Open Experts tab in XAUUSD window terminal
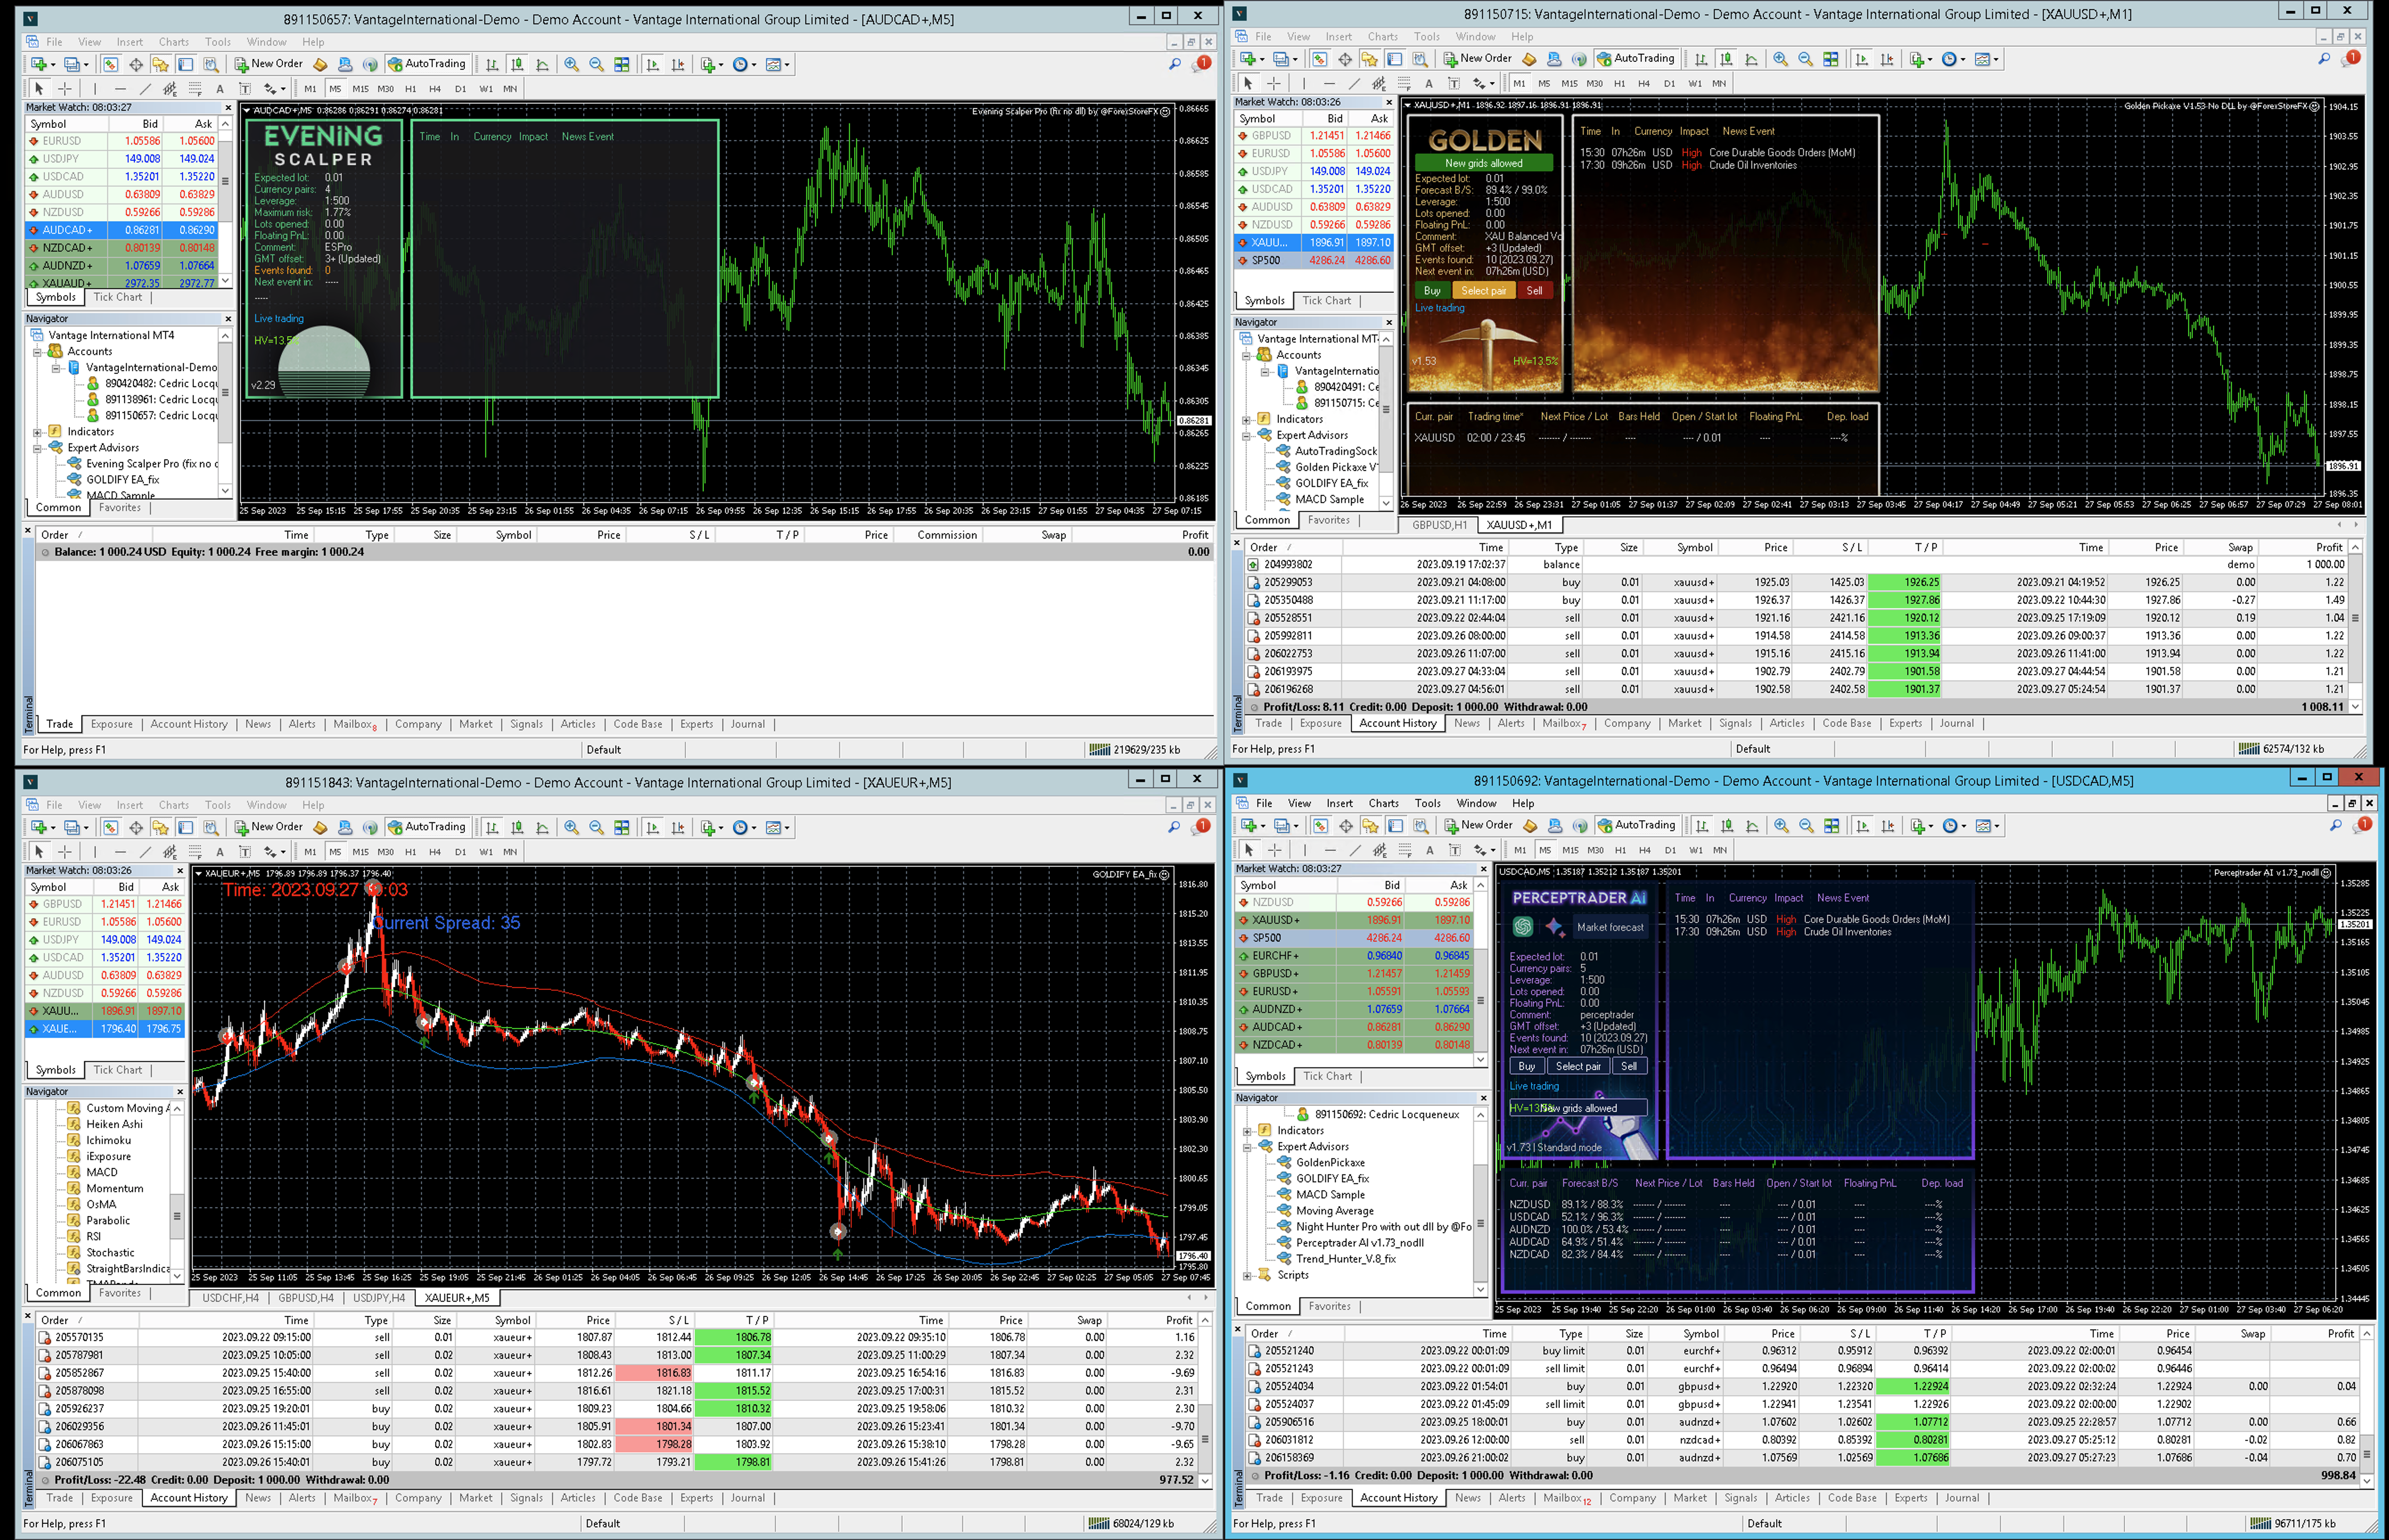 [x=1905, y=723]
